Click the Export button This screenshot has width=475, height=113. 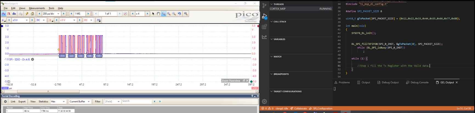click(x=22, y=102)
